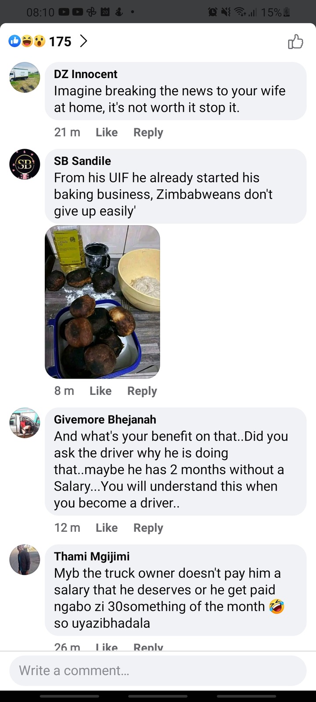The image size is (316, 702).
Task: Reply to SB Sandile's comment
Action: 142,391
